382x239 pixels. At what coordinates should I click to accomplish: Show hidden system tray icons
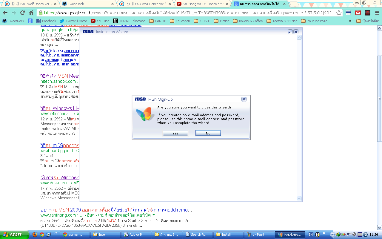pos(333,235)
